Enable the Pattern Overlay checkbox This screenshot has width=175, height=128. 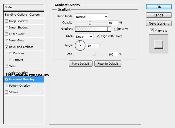(6, 85)
